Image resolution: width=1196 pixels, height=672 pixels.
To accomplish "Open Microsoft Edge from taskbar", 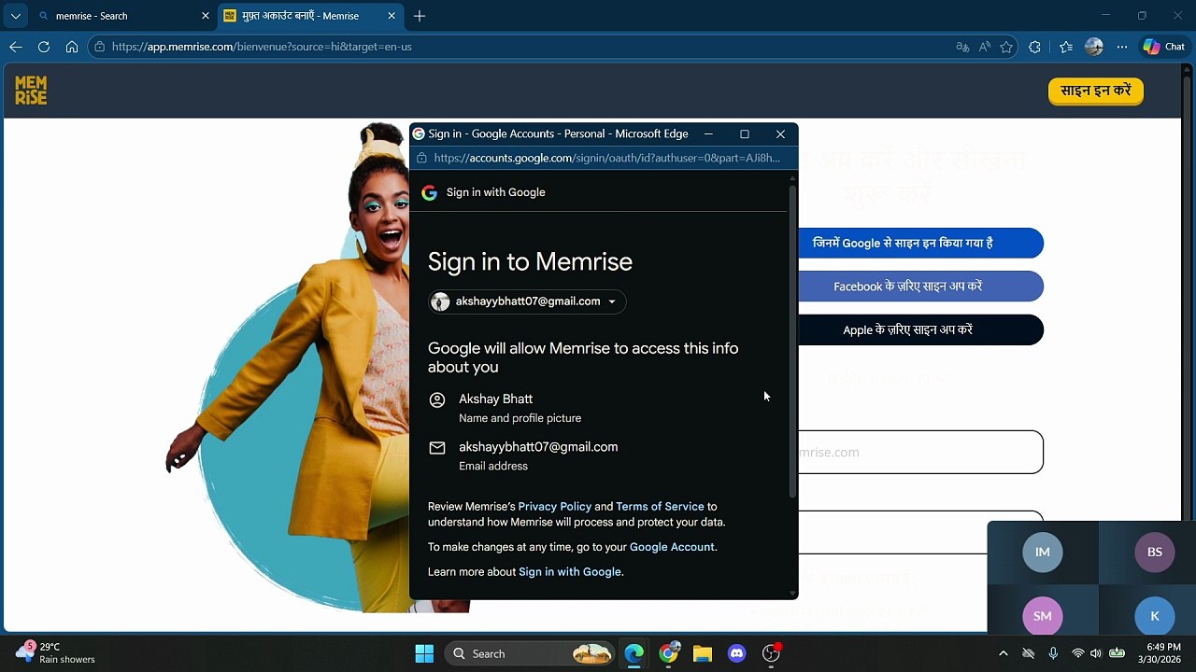I will click(x=634, y=653).
